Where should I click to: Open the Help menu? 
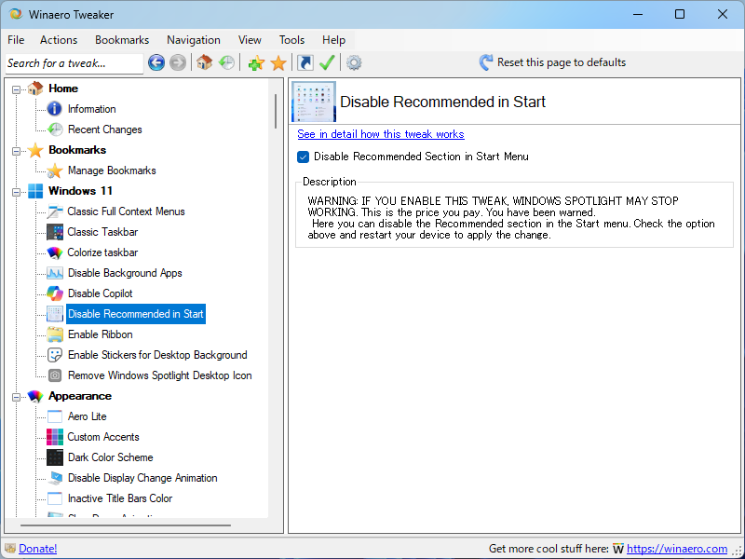pos(333,40)
